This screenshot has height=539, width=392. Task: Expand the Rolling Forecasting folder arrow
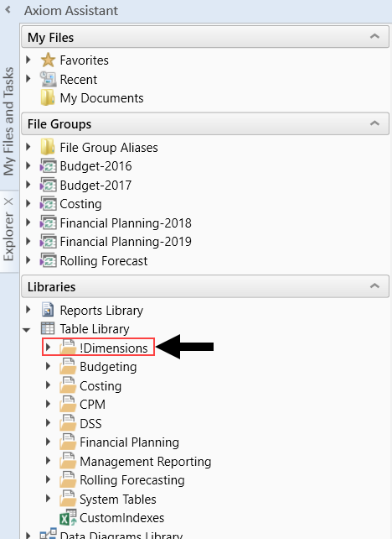click(x=48, y=479)
